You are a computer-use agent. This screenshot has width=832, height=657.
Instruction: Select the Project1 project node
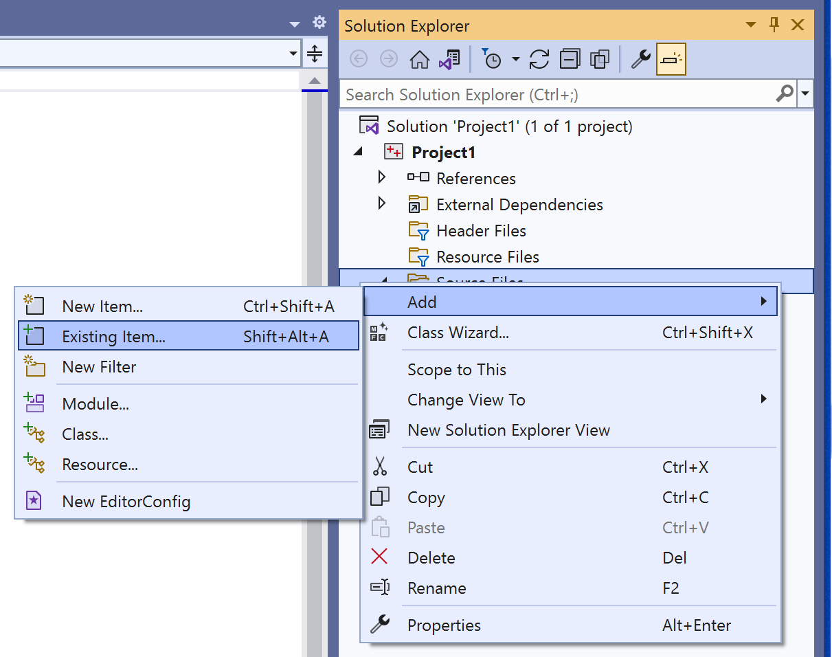click(443, 153)
